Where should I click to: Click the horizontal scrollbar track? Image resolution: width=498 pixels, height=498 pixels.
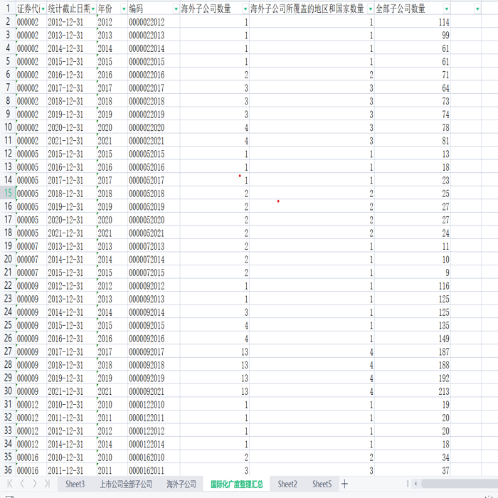460,484
